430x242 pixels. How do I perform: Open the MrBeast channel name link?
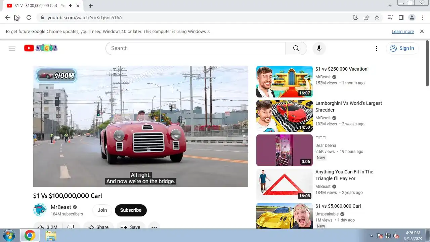[x=61, y=207]
